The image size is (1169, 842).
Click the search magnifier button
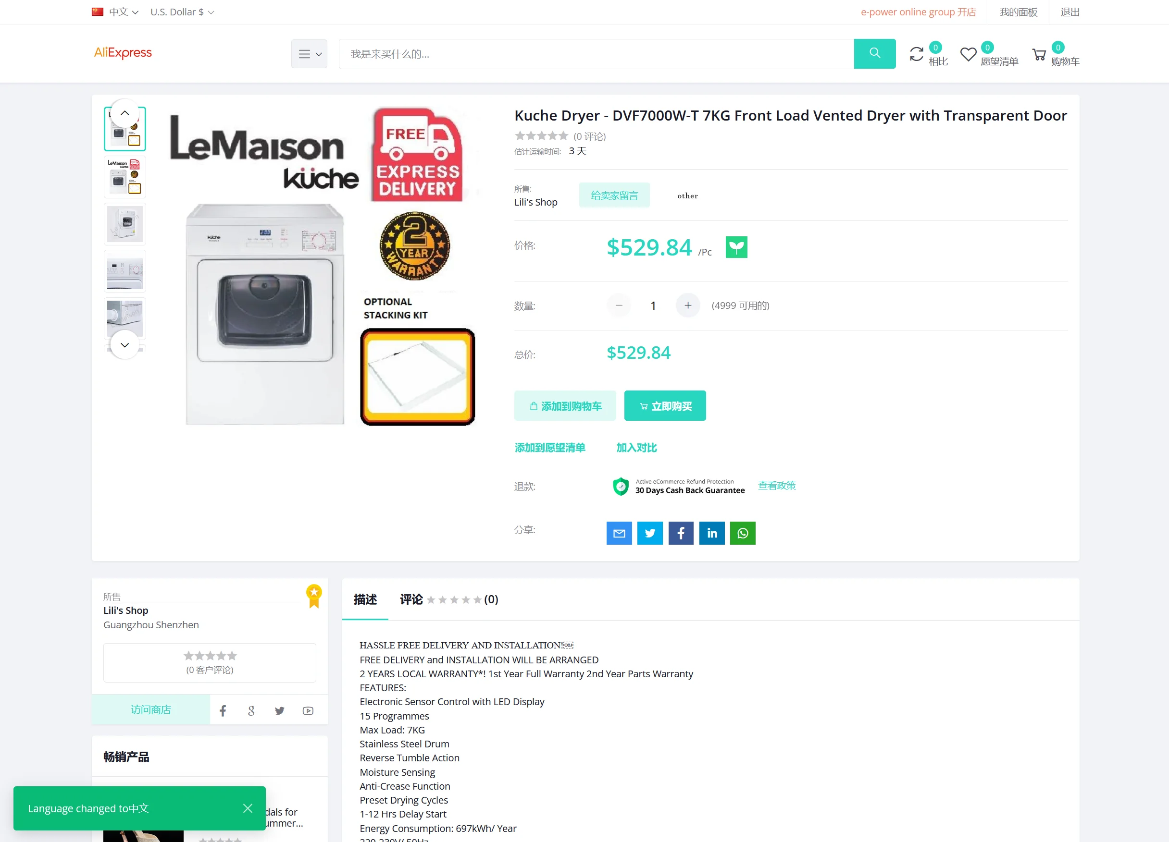874,54
